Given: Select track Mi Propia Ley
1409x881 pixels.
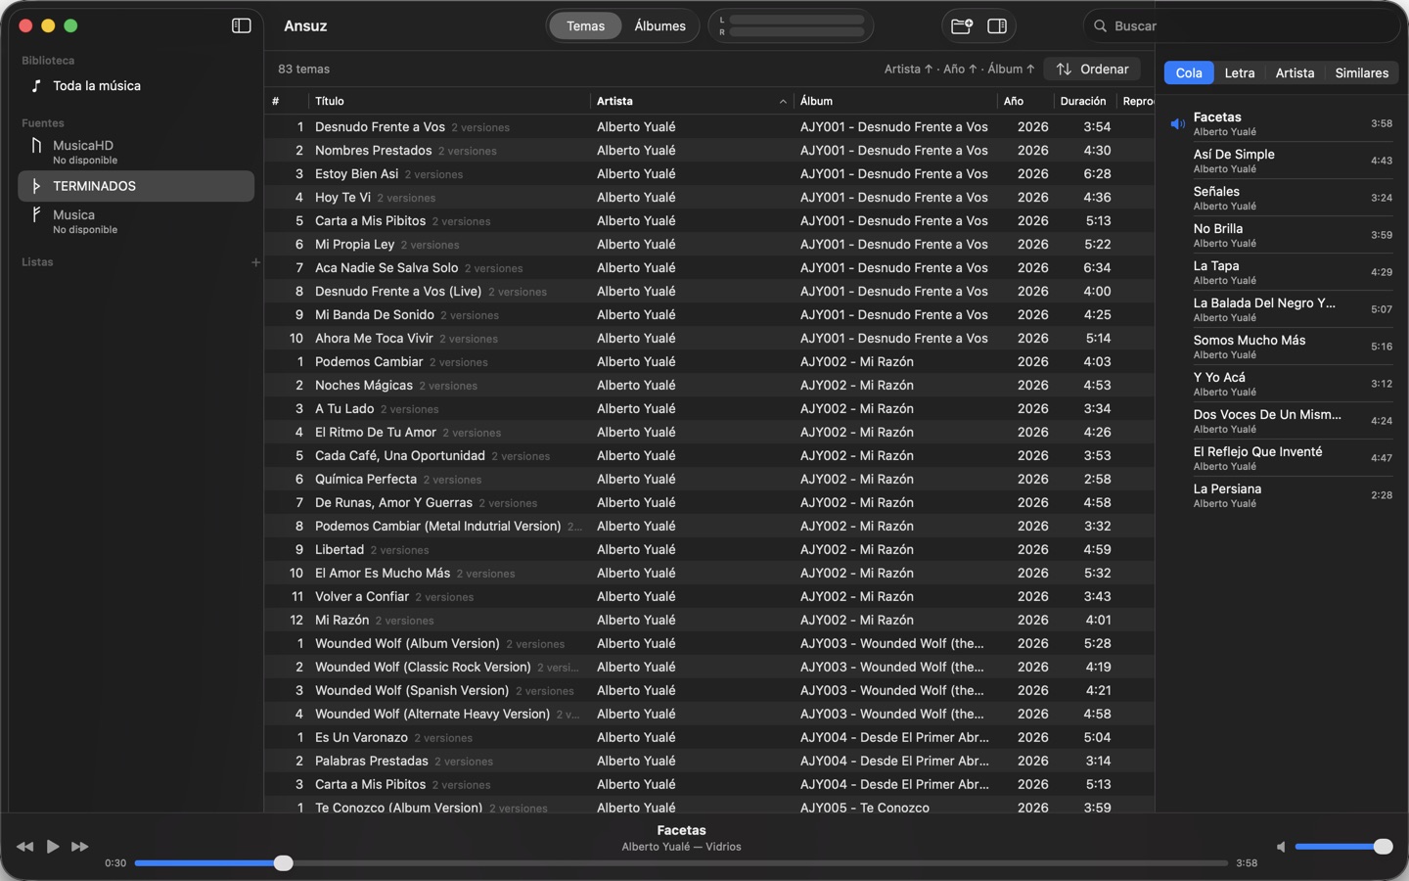Looking at the screenshot, I should point(709,245).
